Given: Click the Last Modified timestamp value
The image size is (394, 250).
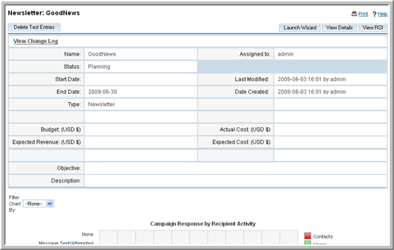Looking at the screenshot, I should pos(312,79).
